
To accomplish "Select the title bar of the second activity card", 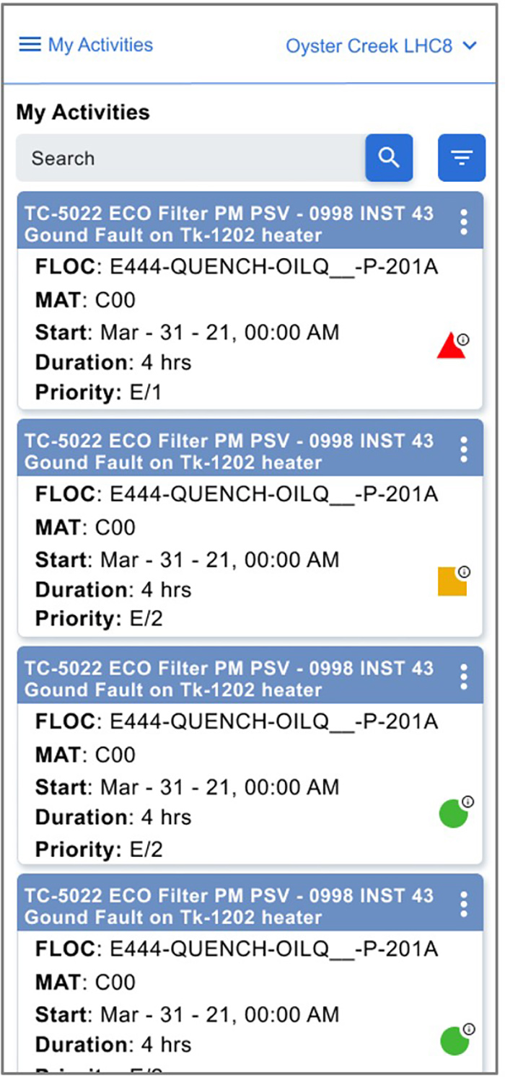I will [x=231, y=451].
